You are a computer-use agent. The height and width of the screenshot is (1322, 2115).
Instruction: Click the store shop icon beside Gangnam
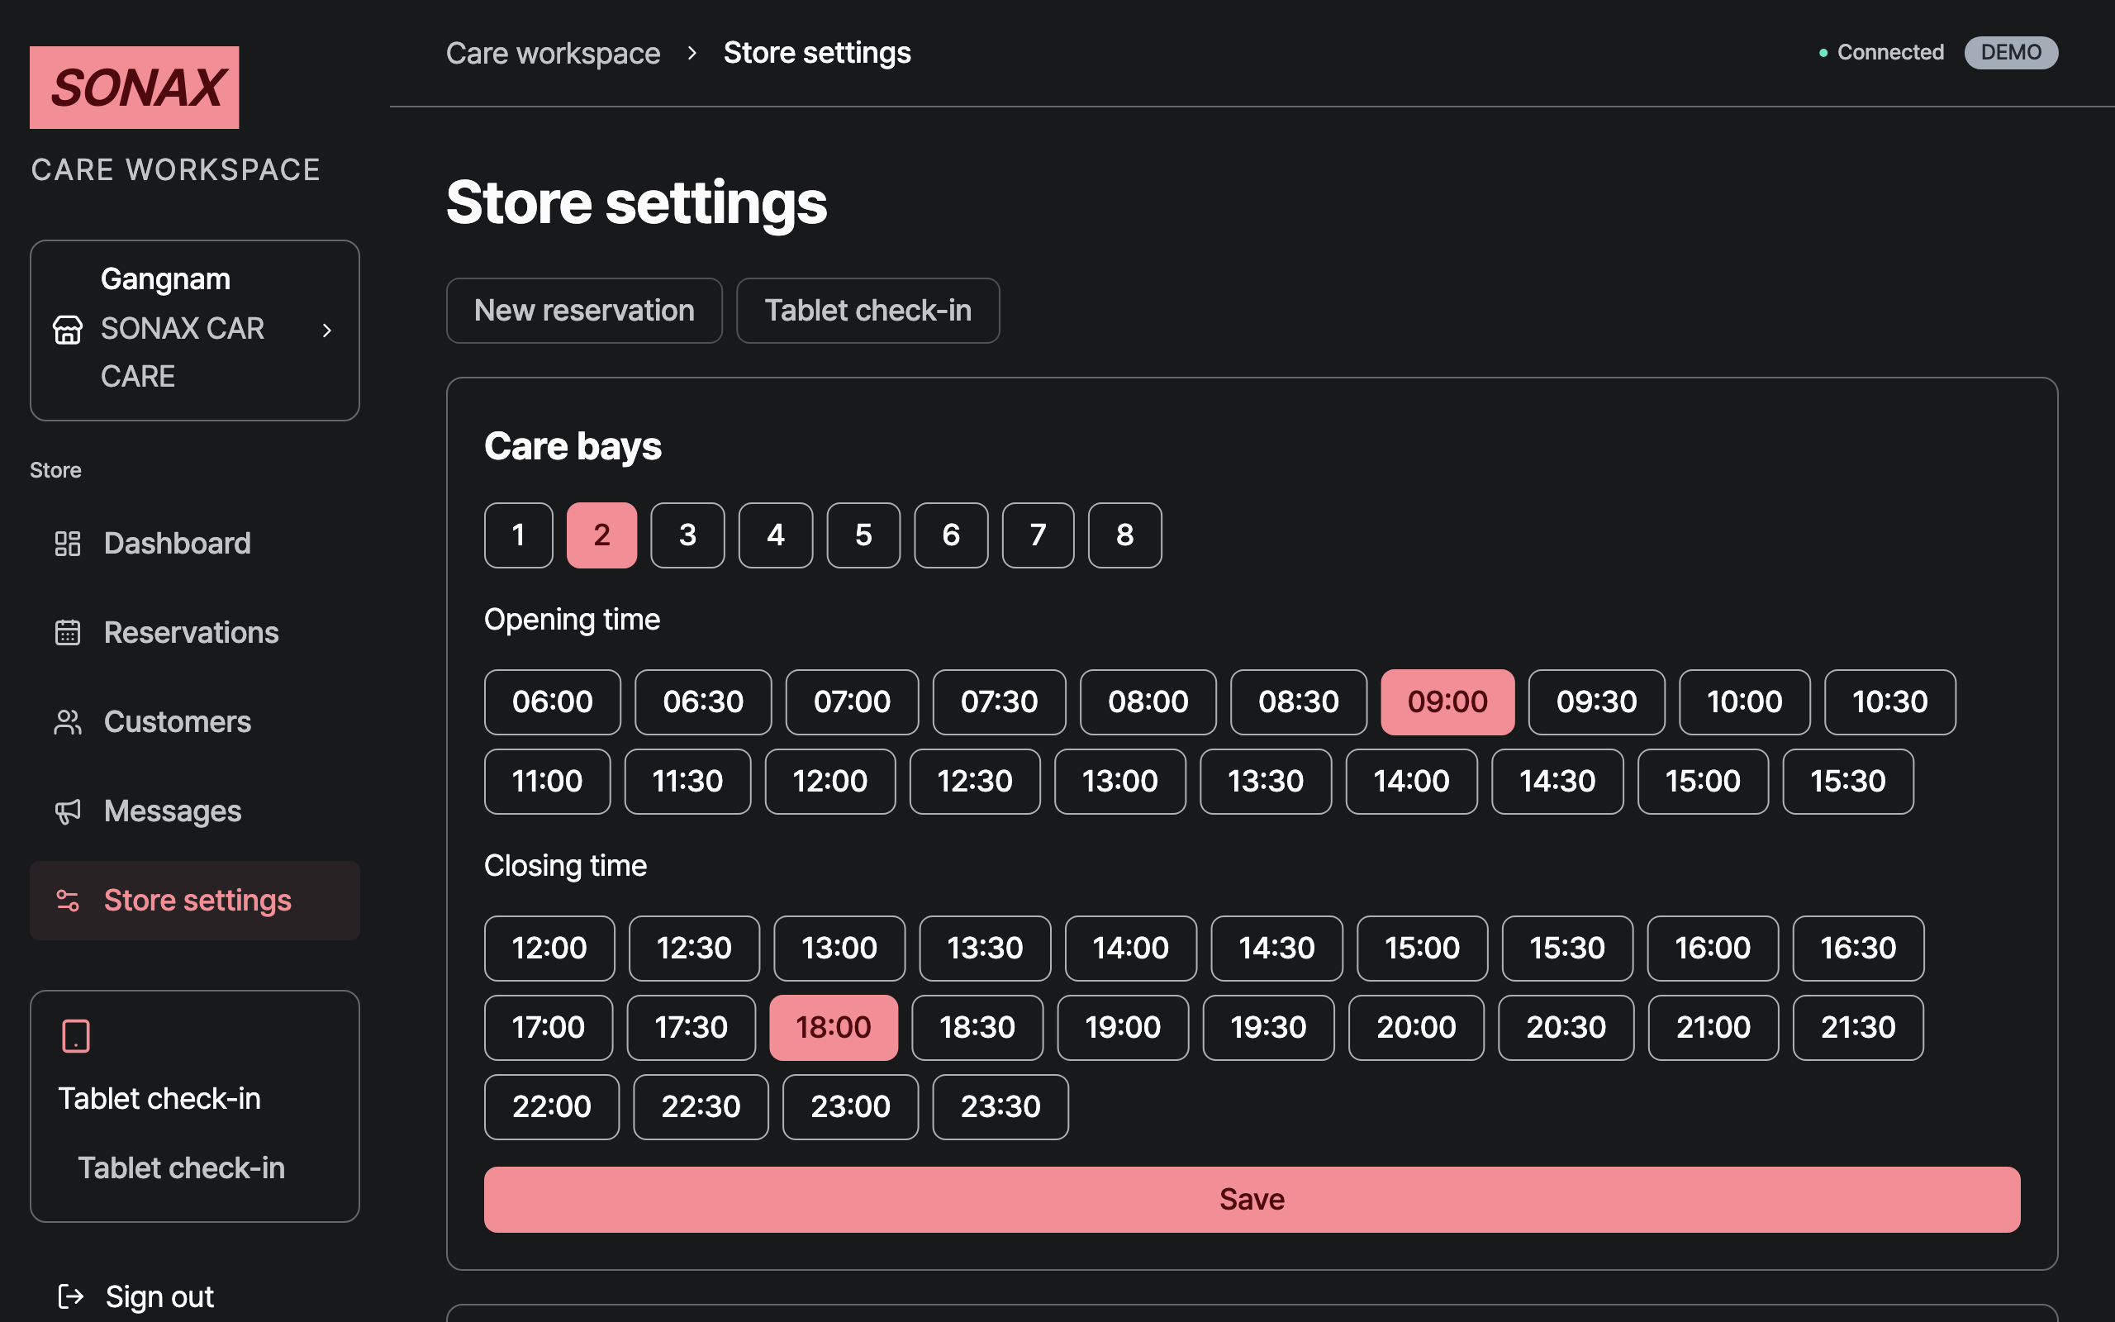click(67, 330)
